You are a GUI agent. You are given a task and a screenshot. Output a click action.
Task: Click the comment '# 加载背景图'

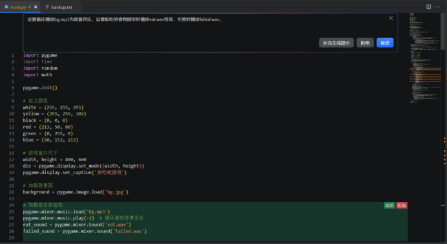[37, 186]
